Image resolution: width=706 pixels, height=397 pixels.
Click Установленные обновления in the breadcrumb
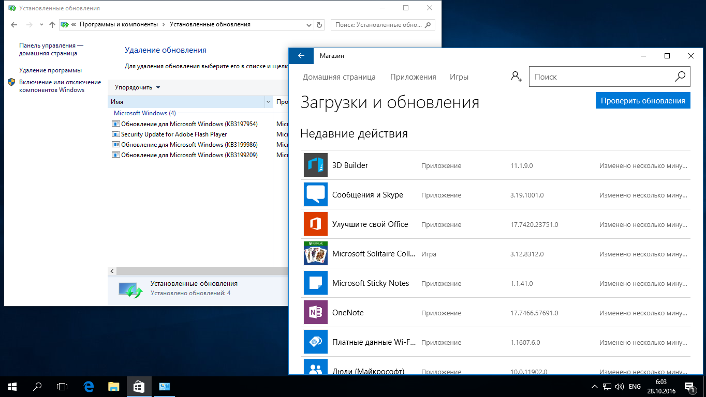tap(210, 24)
